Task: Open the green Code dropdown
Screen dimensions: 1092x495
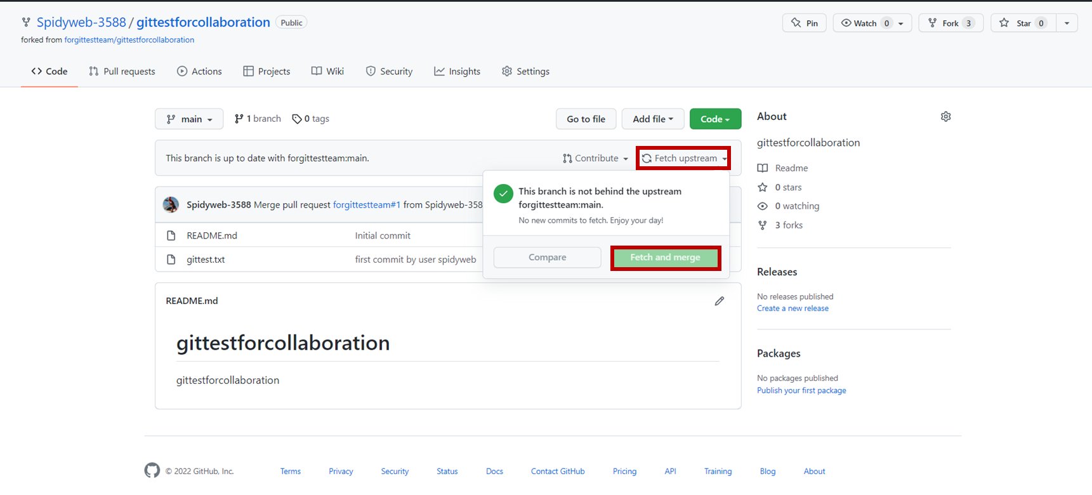Action: (x=715, y=119)
